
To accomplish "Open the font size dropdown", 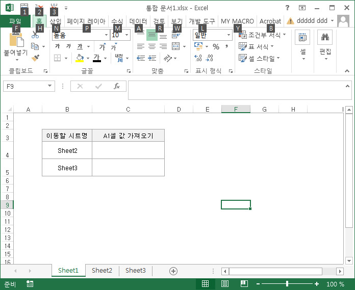I will click(x=127, y=35).
